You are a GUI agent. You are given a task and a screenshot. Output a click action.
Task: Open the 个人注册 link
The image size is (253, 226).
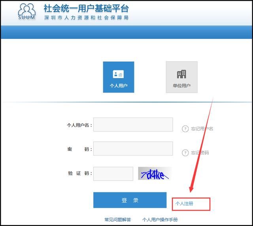click(x=184, y=203)
